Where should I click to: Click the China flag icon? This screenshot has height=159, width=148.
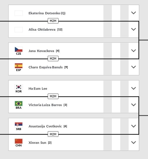(x=19, y=141)
